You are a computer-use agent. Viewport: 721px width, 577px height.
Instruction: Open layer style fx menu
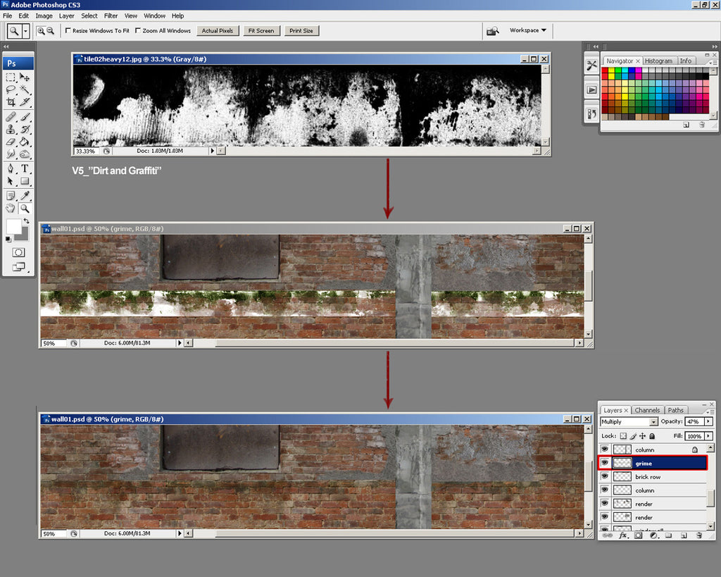point(623,535)
